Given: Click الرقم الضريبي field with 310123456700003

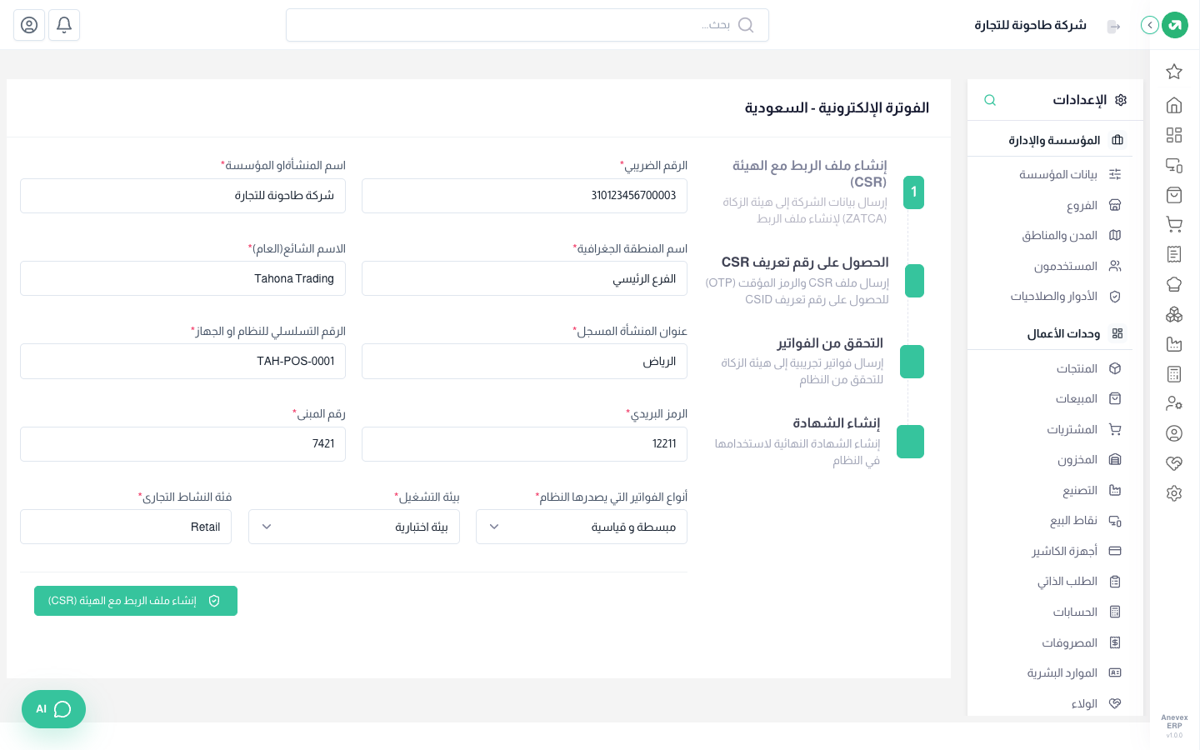Looking at the screenshot, I should coord(524,196).
